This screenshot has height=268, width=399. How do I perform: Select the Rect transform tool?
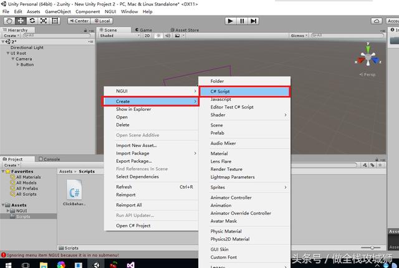(55, 21)
